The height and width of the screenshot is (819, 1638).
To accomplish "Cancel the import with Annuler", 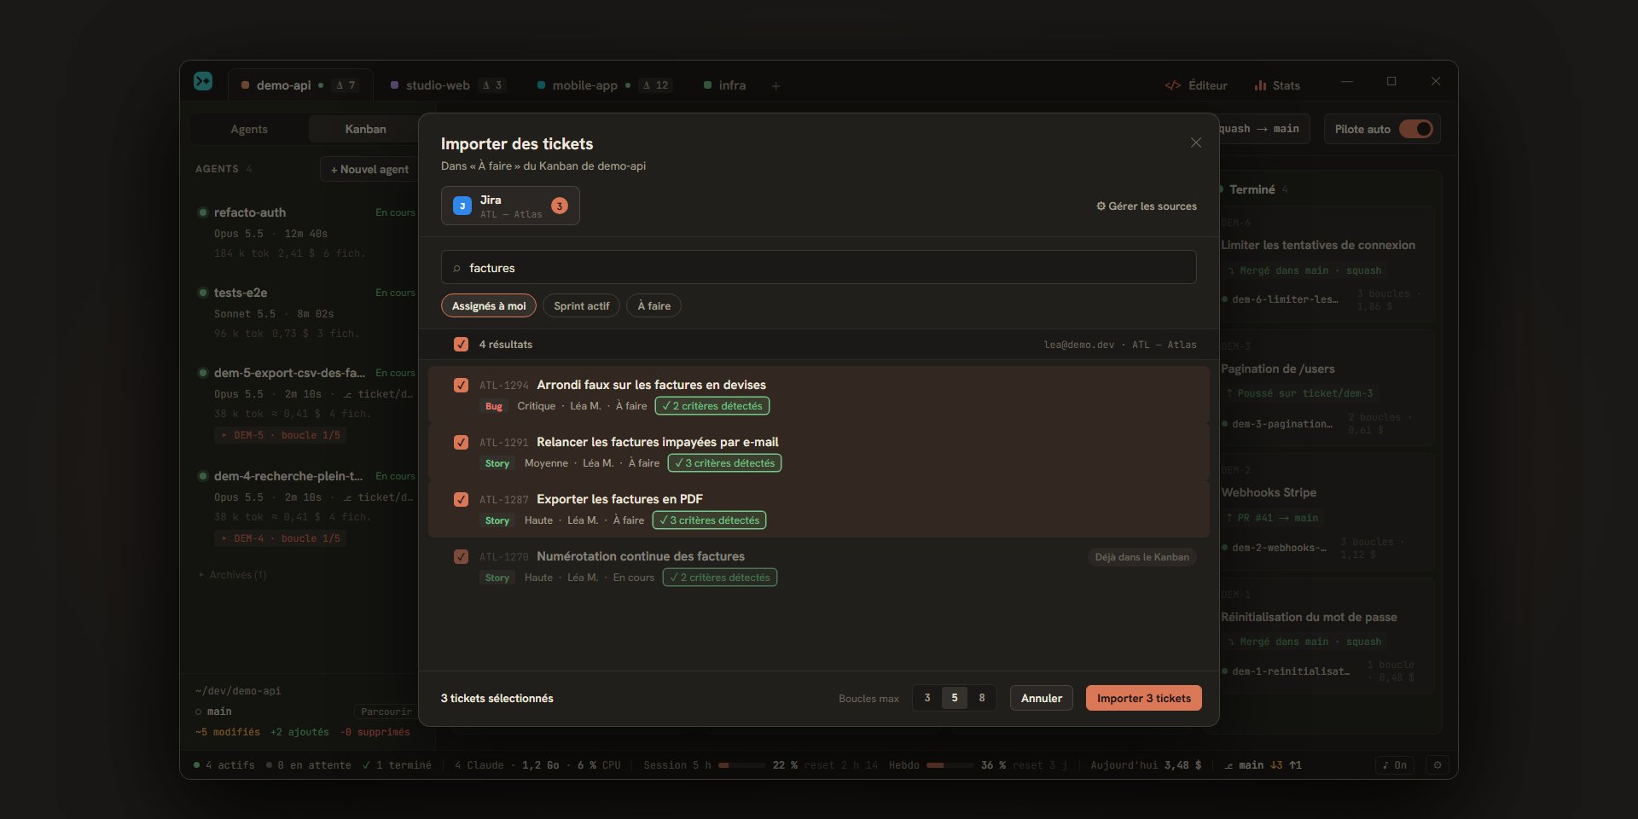I will (x=1042, y=698).
